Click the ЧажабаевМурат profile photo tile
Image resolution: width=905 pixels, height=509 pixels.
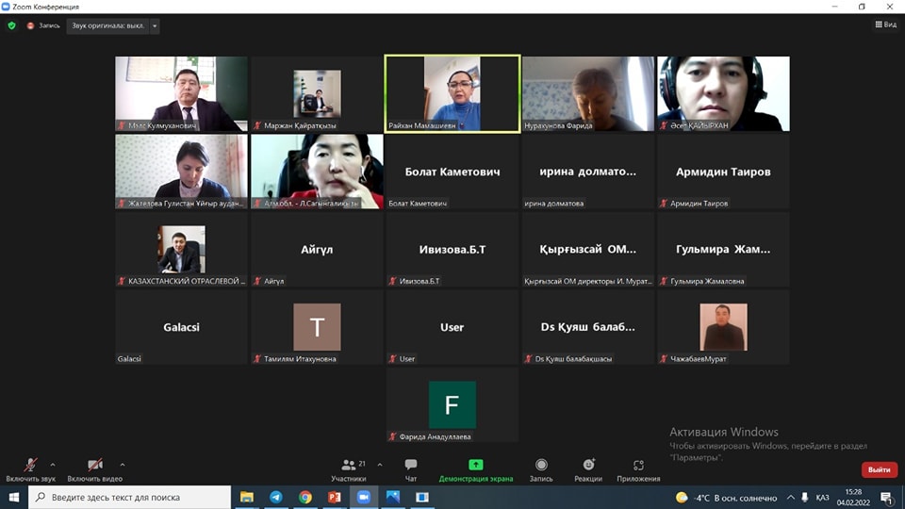click(723, 327)
